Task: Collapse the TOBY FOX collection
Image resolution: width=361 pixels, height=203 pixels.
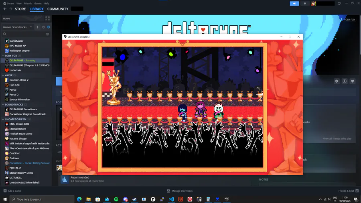Action: click(3, 56)
